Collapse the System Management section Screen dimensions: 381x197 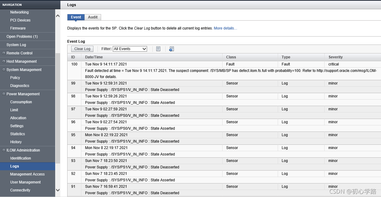4,70
